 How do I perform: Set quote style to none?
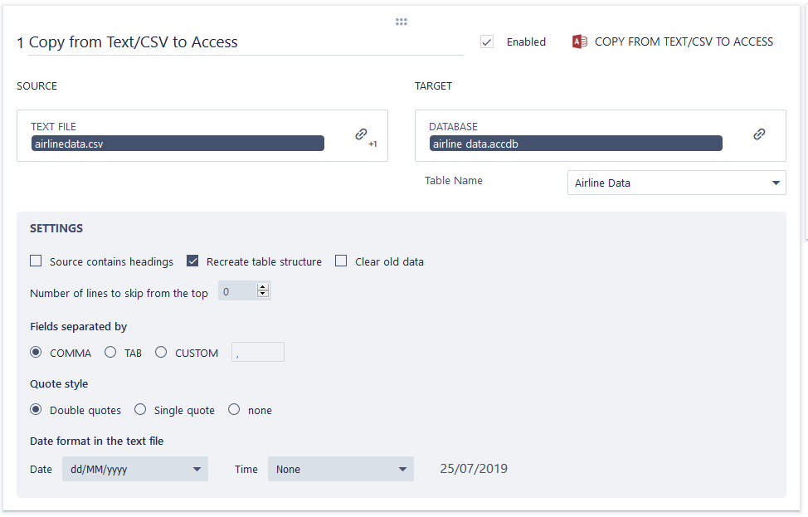(234, 410)
